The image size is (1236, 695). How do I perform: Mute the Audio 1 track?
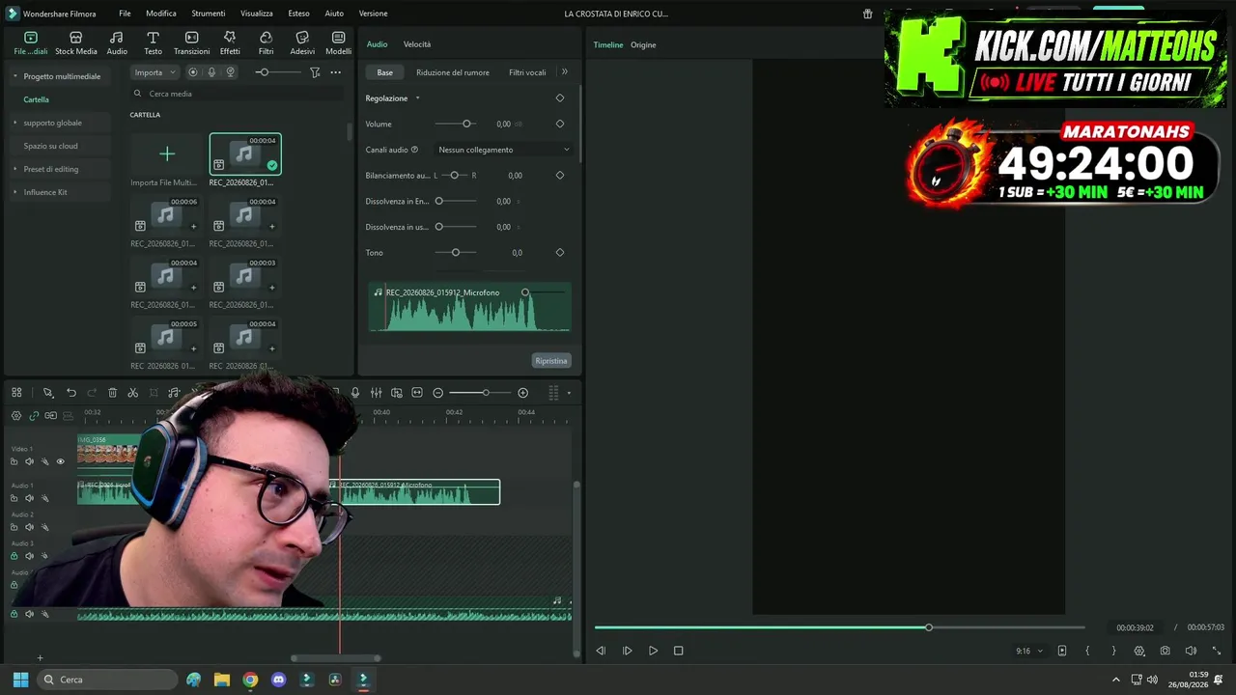coord(29,498)
